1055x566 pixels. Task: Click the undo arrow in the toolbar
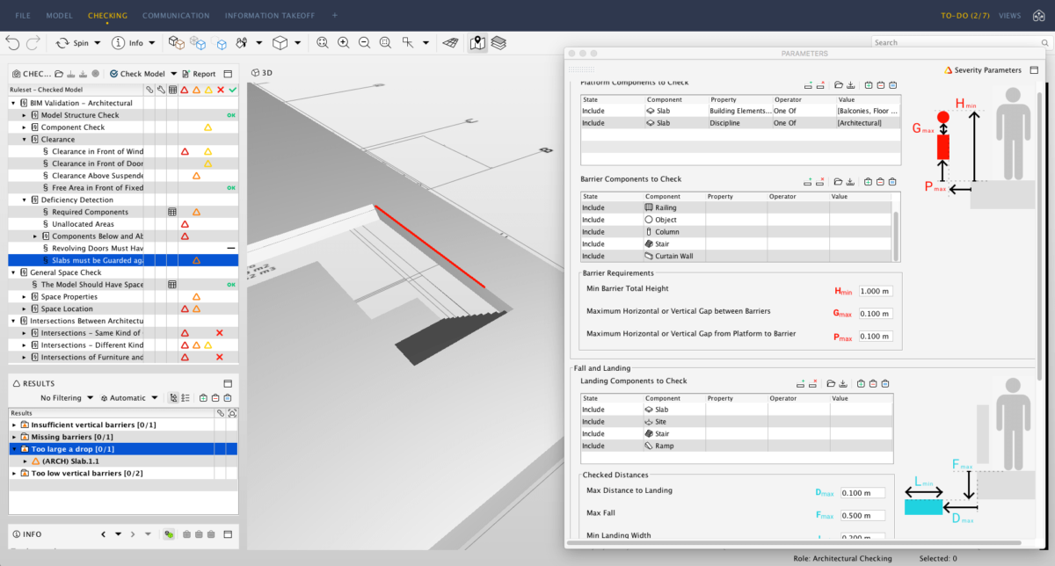tap(12, 42)
